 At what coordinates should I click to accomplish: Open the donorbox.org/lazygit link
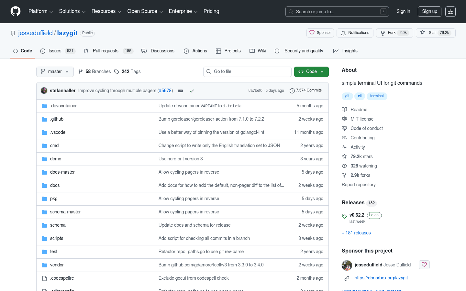pyautogui.click(x=381, y=278)
